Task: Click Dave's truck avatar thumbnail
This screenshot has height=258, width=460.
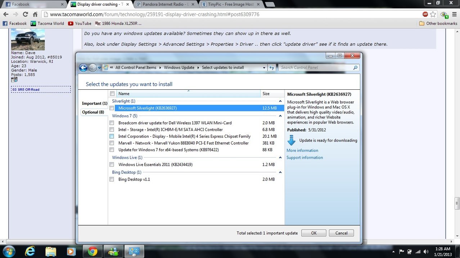Action: [x=28, y=39]
